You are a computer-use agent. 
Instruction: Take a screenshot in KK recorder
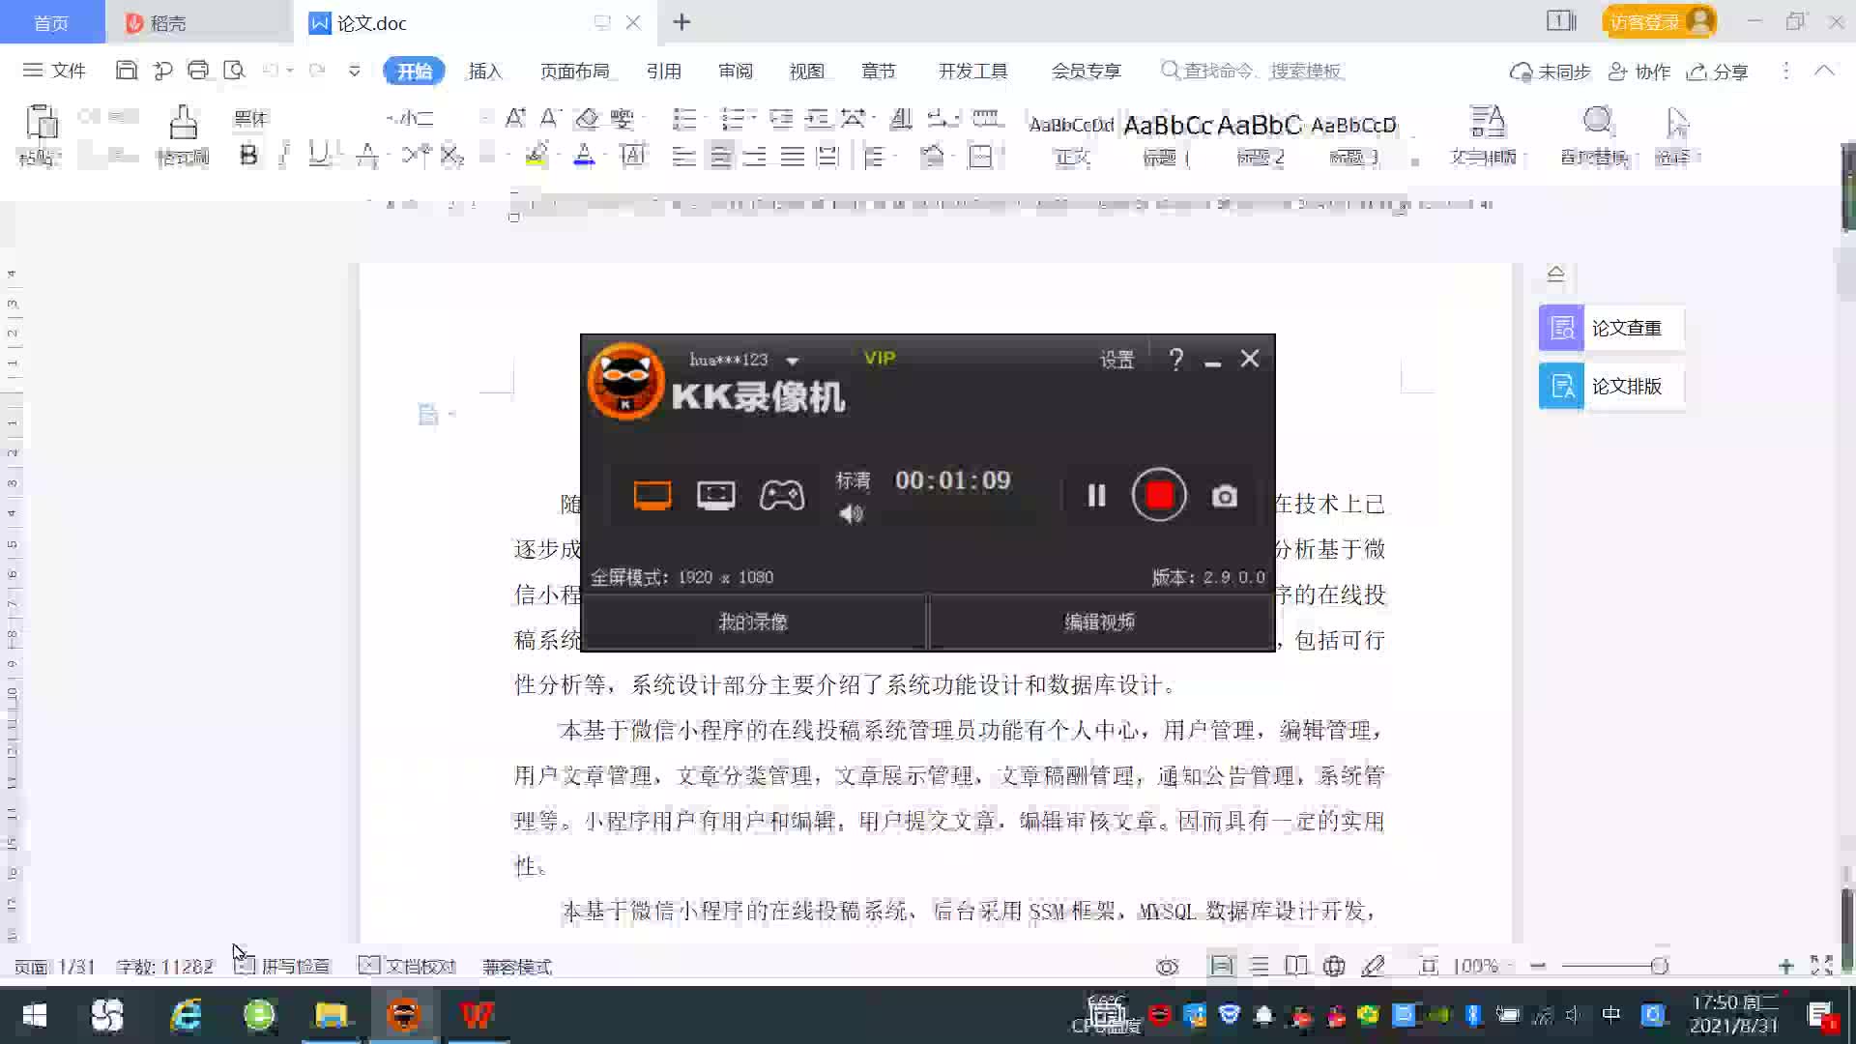click(1225, 496)
